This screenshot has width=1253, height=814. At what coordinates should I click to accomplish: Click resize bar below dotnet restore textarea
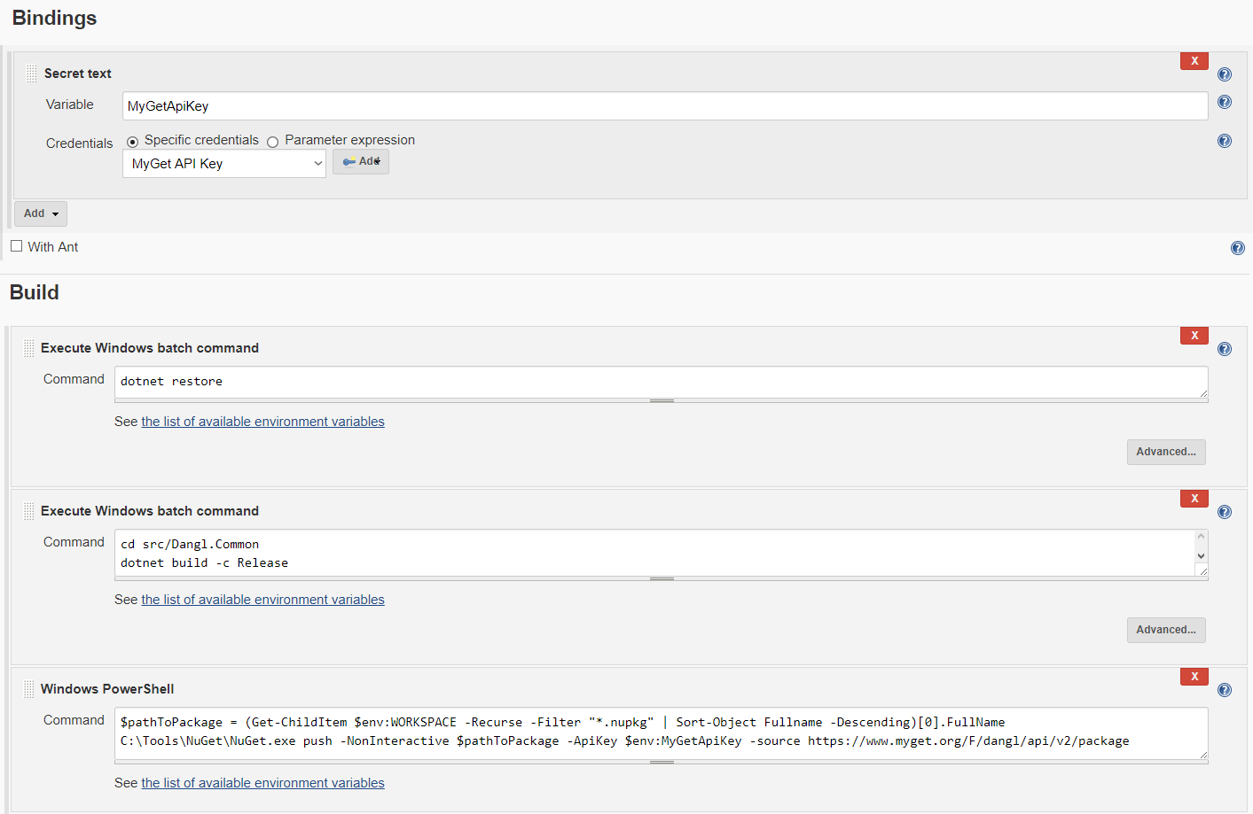click(662, 401)
